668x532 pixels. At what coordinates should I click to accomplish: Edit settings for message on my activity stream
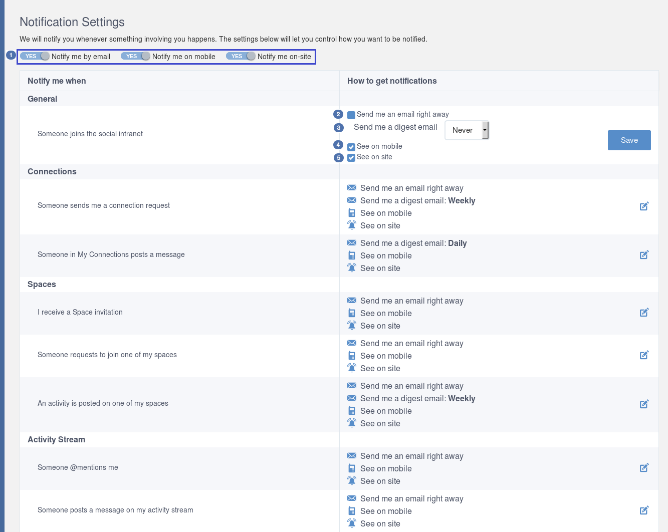tap(644, 510)
